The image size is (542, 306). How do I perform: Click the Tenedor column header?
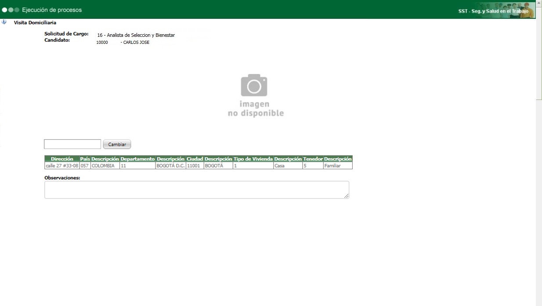[313, 159]
